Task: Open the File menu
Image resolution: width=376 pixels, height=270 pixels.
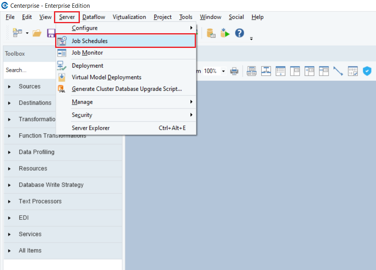Action: [10, 17]
